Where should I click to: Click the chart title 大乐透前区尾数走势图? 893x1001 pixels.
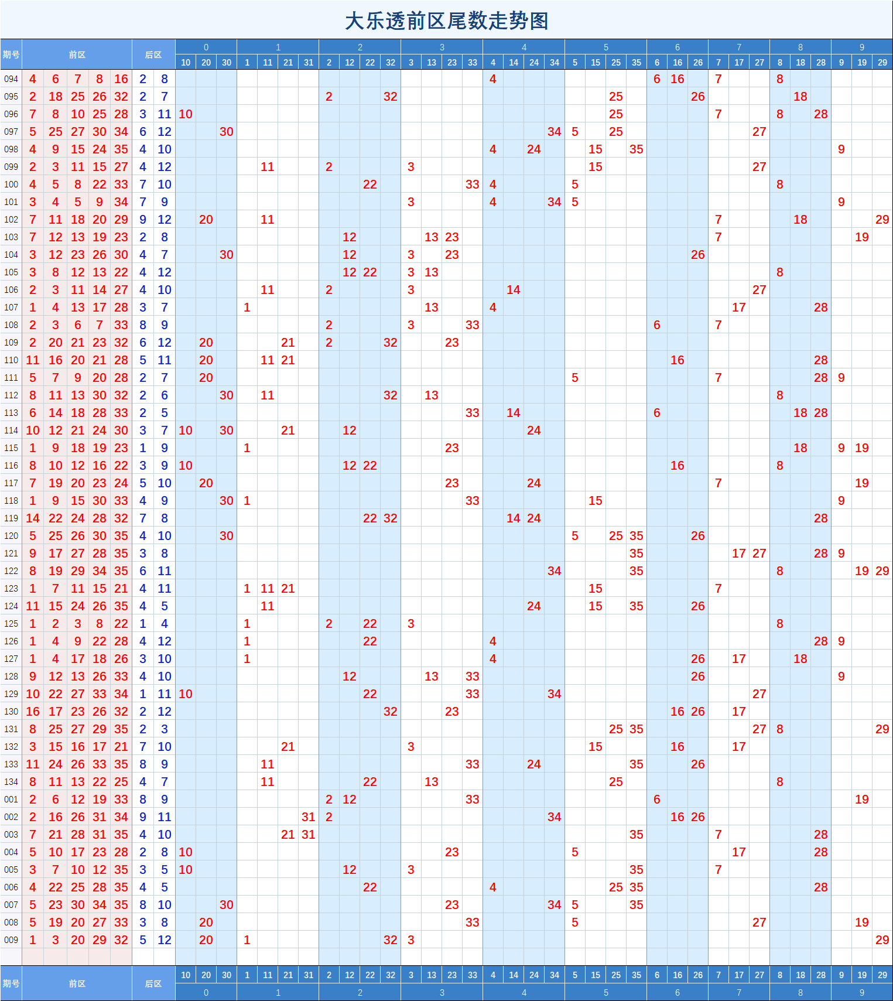click(x=446, y=21)
